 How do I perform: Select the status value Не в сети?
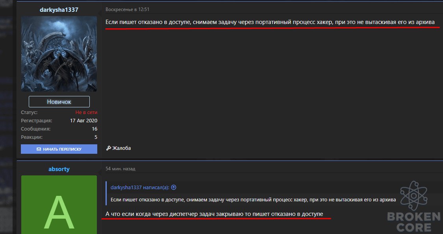[87, 112]
